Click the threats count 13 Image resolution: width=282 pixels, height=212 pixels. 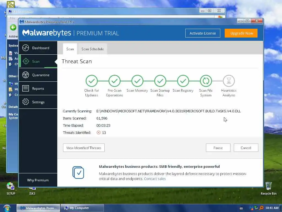(x=104, y=133)
